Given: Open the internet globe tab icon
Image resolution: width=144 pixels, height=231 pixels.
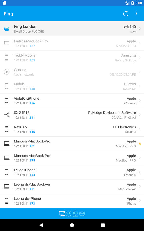Looking at the screenshot, I should point(75,214).
